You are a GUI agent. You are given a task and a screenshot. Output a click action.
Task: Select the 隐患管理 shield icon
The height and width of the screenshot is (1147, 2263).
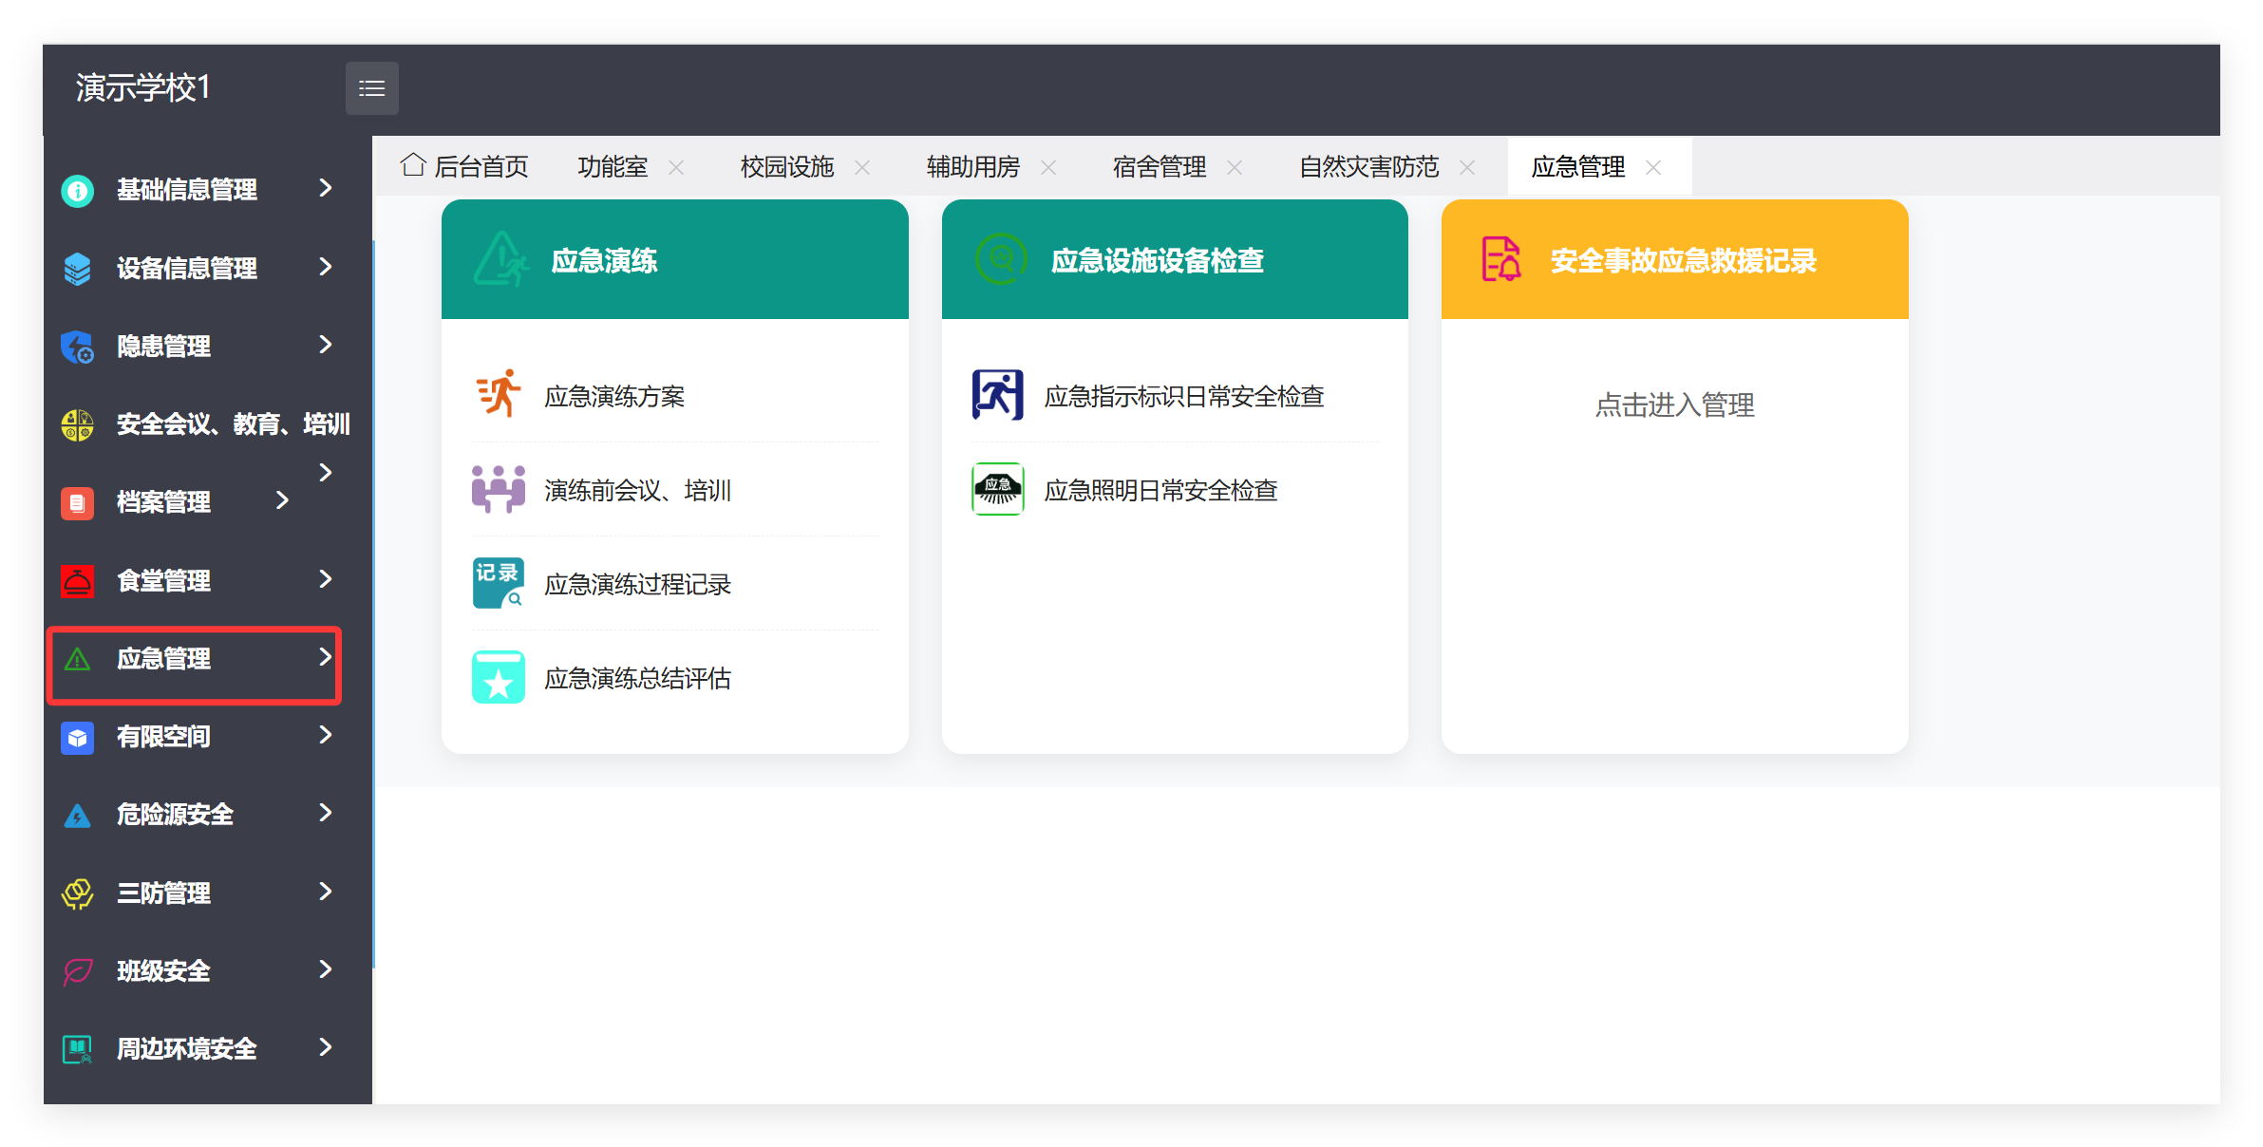coord(77,346)
